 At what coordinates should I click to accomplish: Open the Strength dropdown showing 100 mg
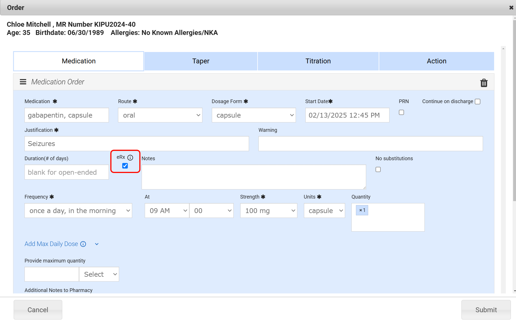pos(268,210)
